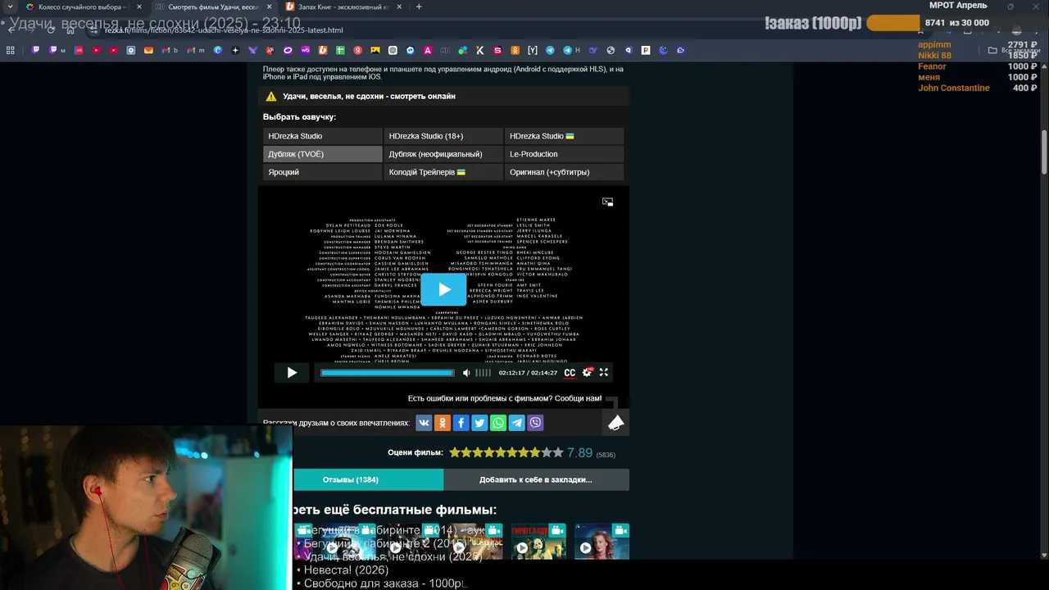
Task: Click the large play button overlay on the video
Action: pyautogui.click(x=443, y=289)
